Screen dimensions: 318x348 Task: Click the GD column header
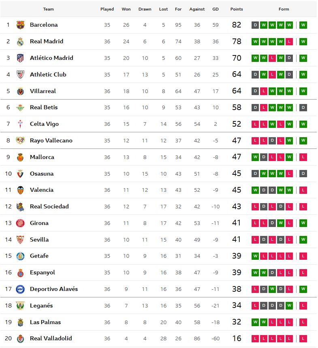(216, 9)
